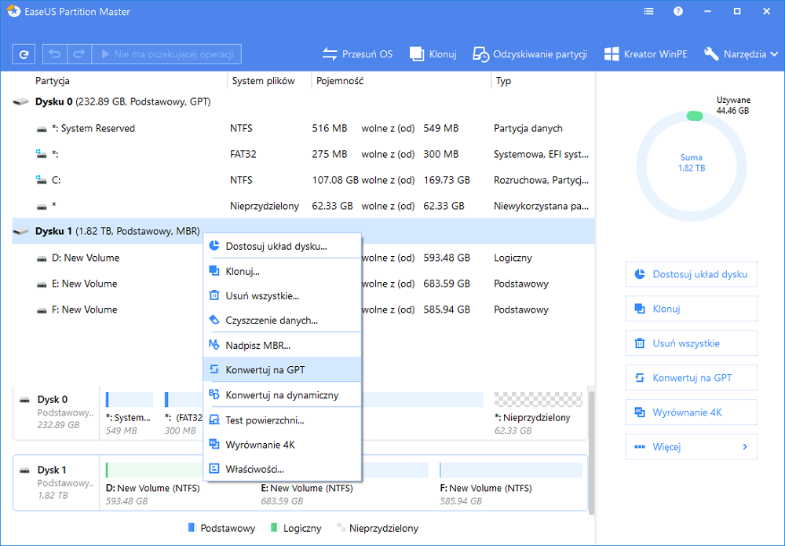Click the magnifier icon beside Test powierzchni...
This screenshot has width=785, height=546.
click(x=214, y=420)
